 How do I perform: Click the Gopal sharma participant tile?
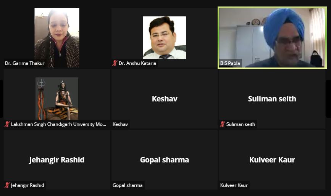tap(165, 159)
